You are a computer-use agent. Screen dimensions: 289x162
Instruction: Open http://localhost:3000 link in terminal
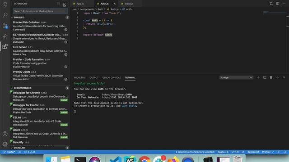tap(117, 94)
